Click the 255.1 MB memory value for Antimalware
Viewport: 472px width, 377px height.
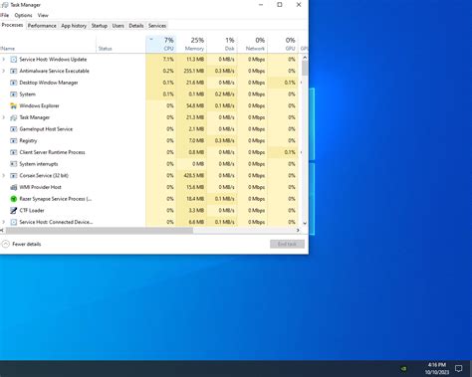194,71
